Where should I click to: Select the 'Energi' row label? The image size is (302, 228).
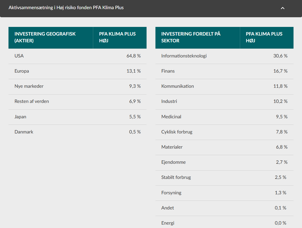tap(168, 223)
